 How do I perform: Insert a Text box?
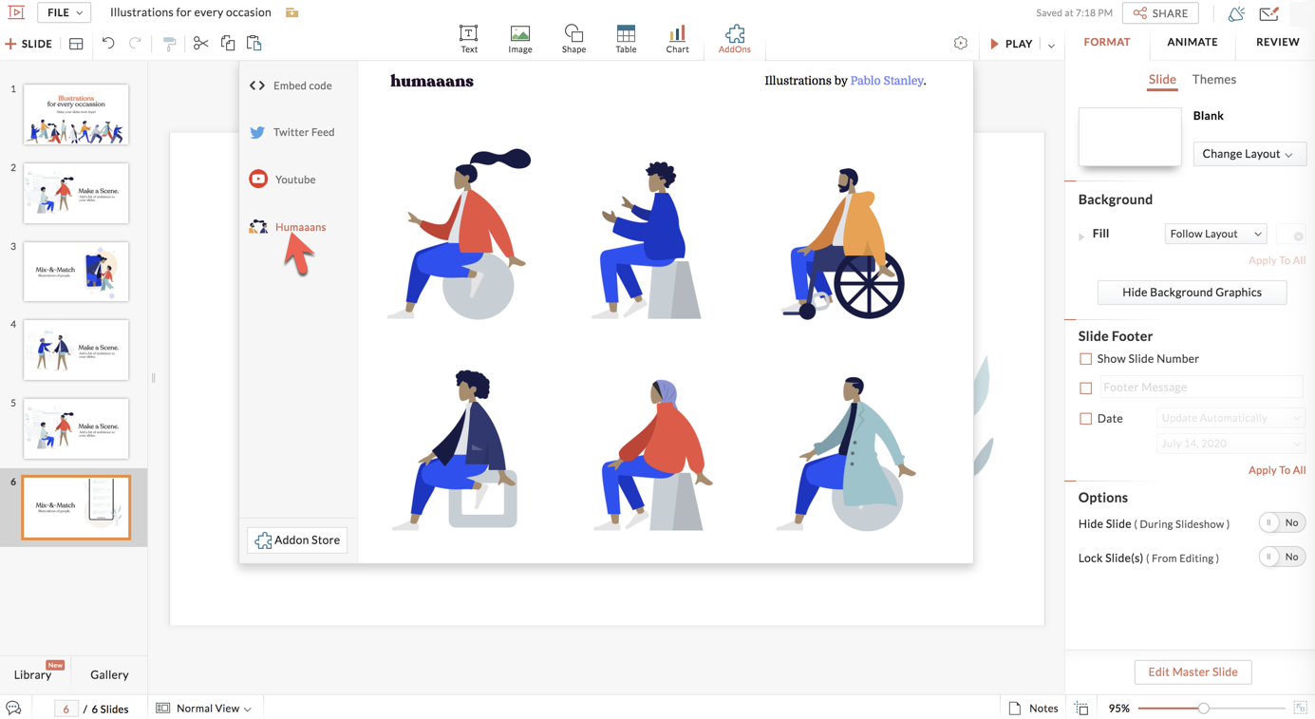click(x=469, y=39)
